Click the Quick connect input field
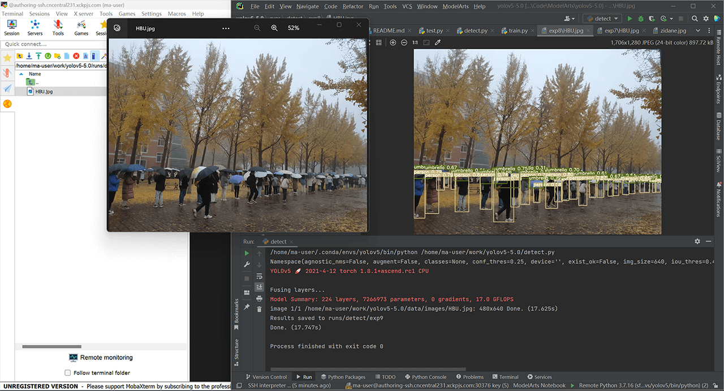 (53, 44)
